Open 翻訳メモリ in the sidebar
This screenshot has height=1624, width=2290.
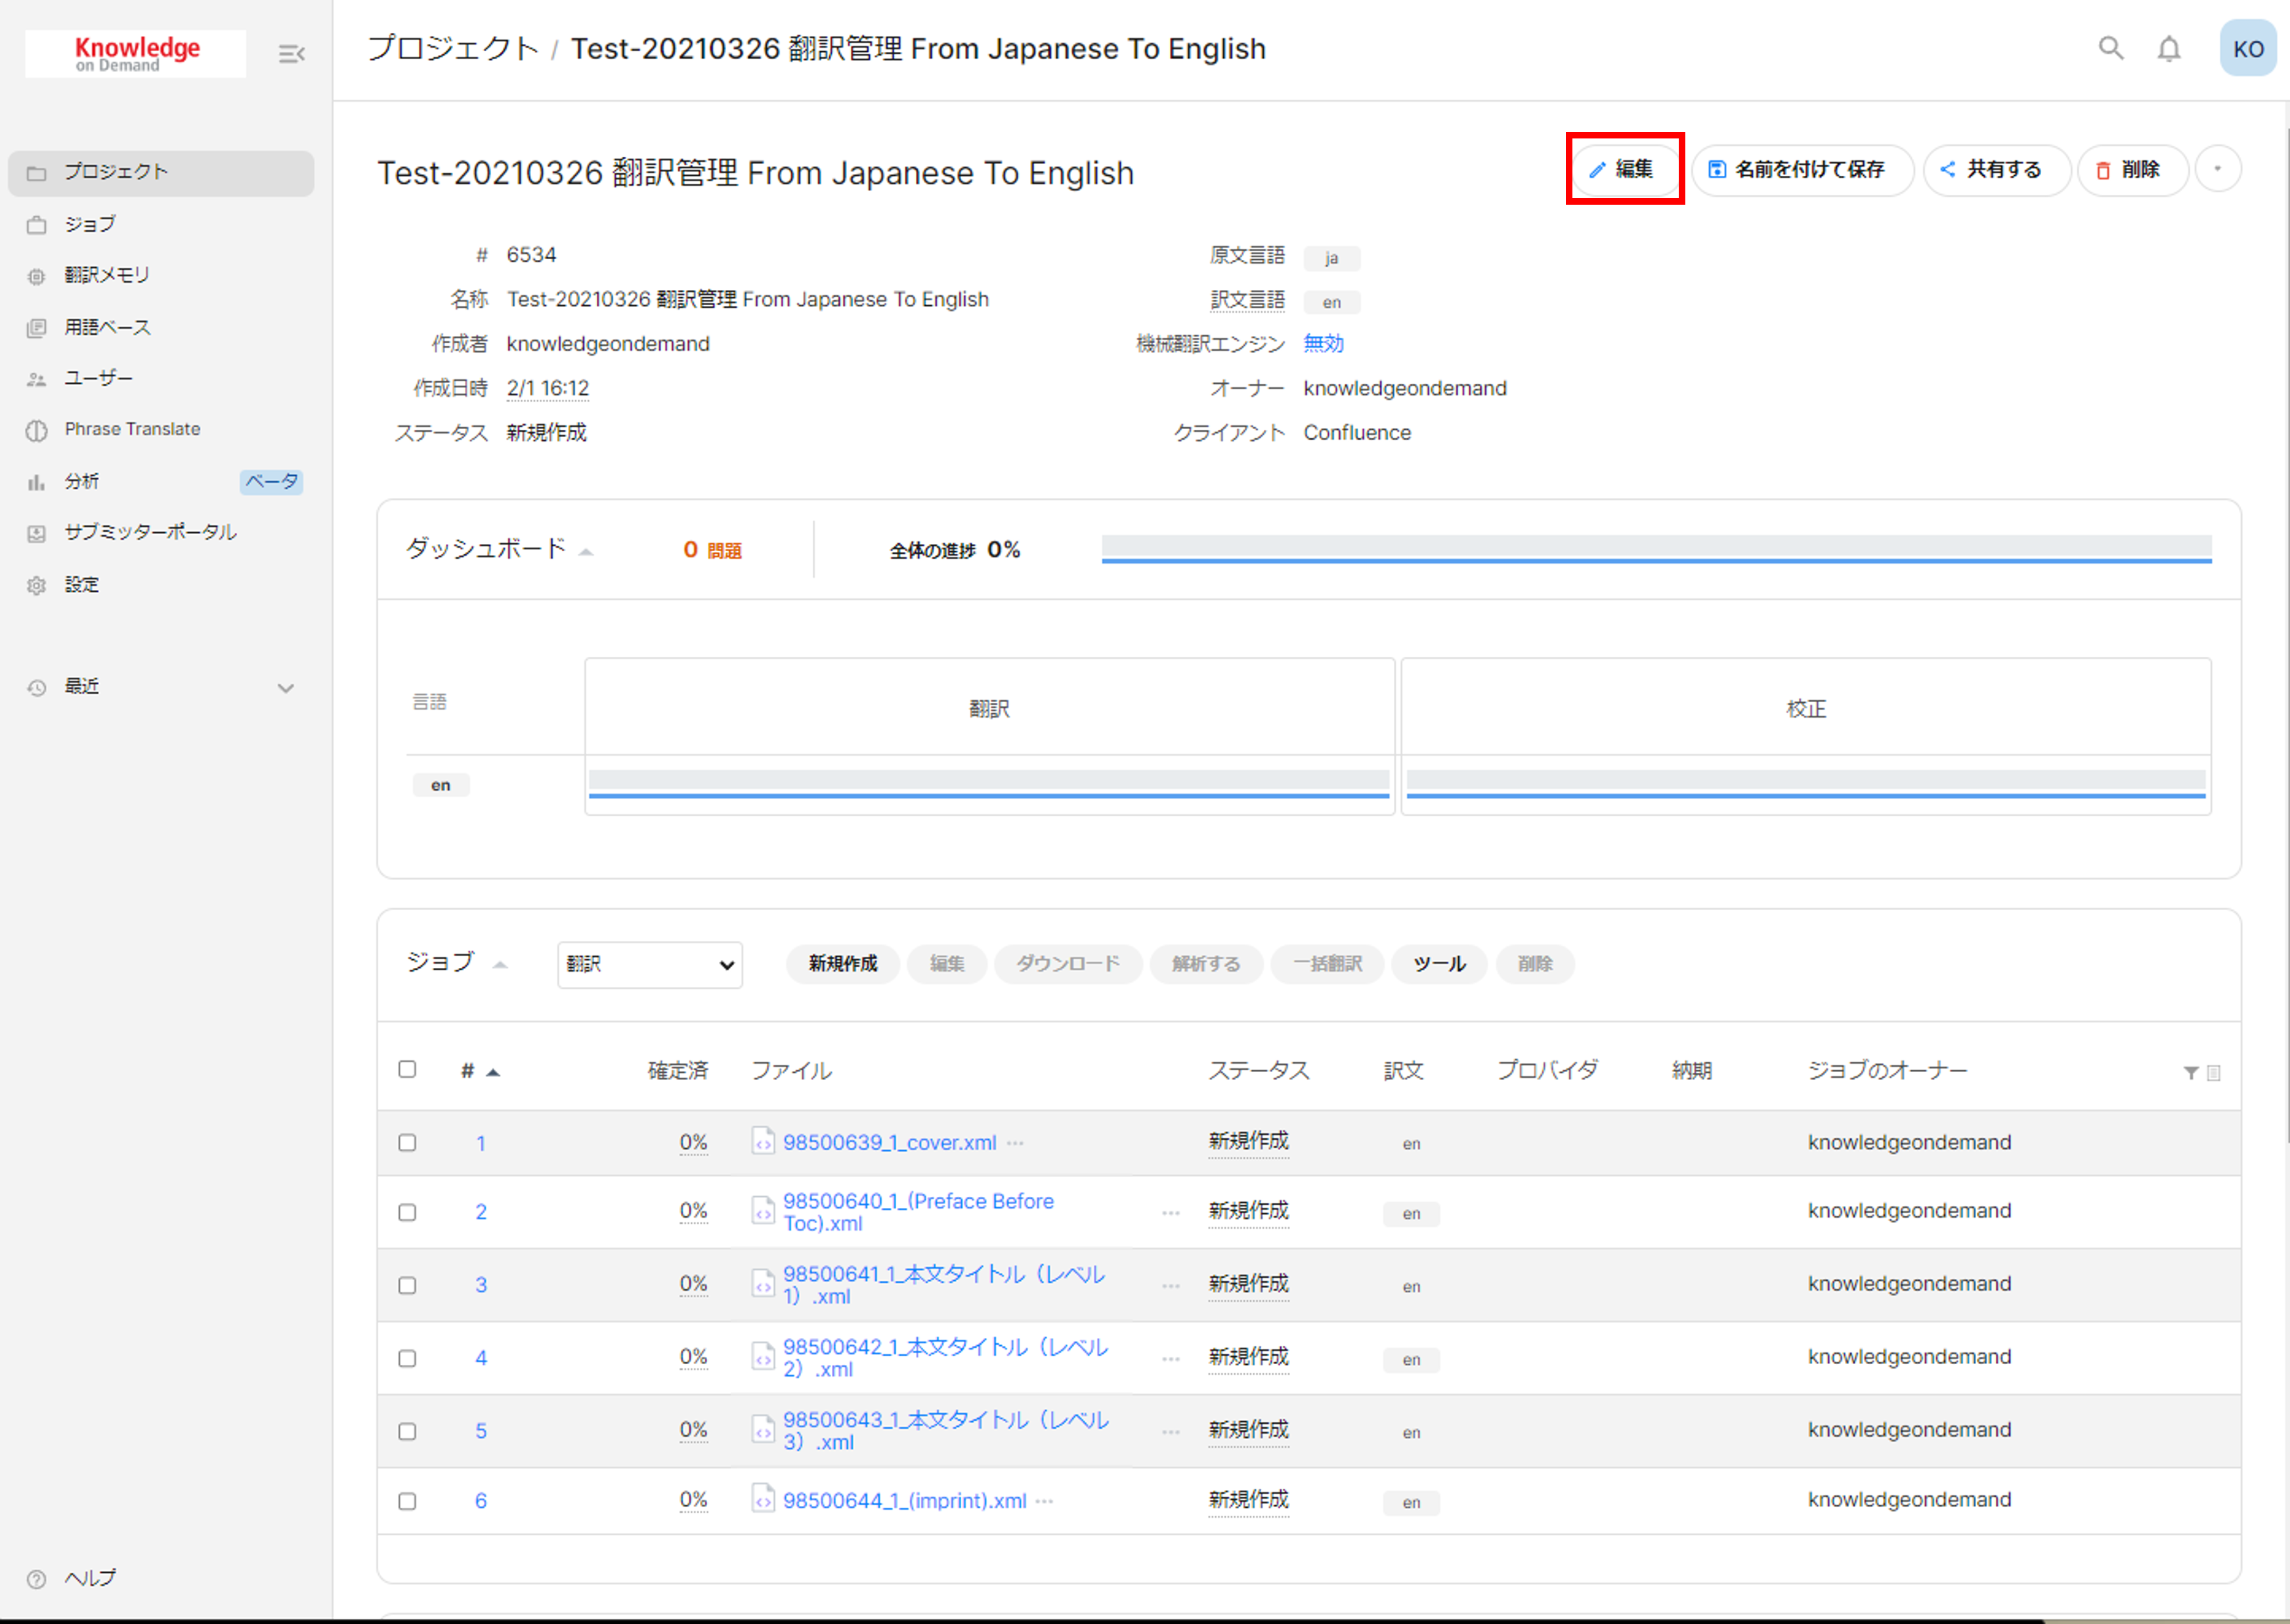coord(107,275)
